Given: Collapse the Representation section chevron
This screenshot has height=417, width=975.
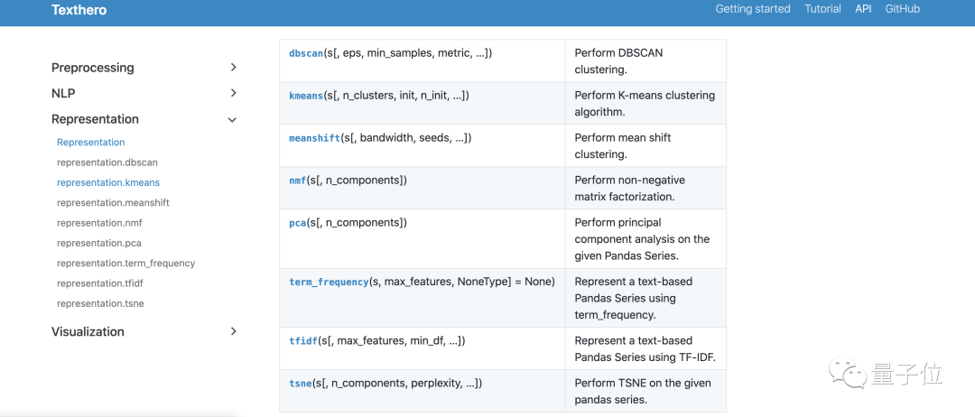Looking at the screenshot, I should click(233, 119).
